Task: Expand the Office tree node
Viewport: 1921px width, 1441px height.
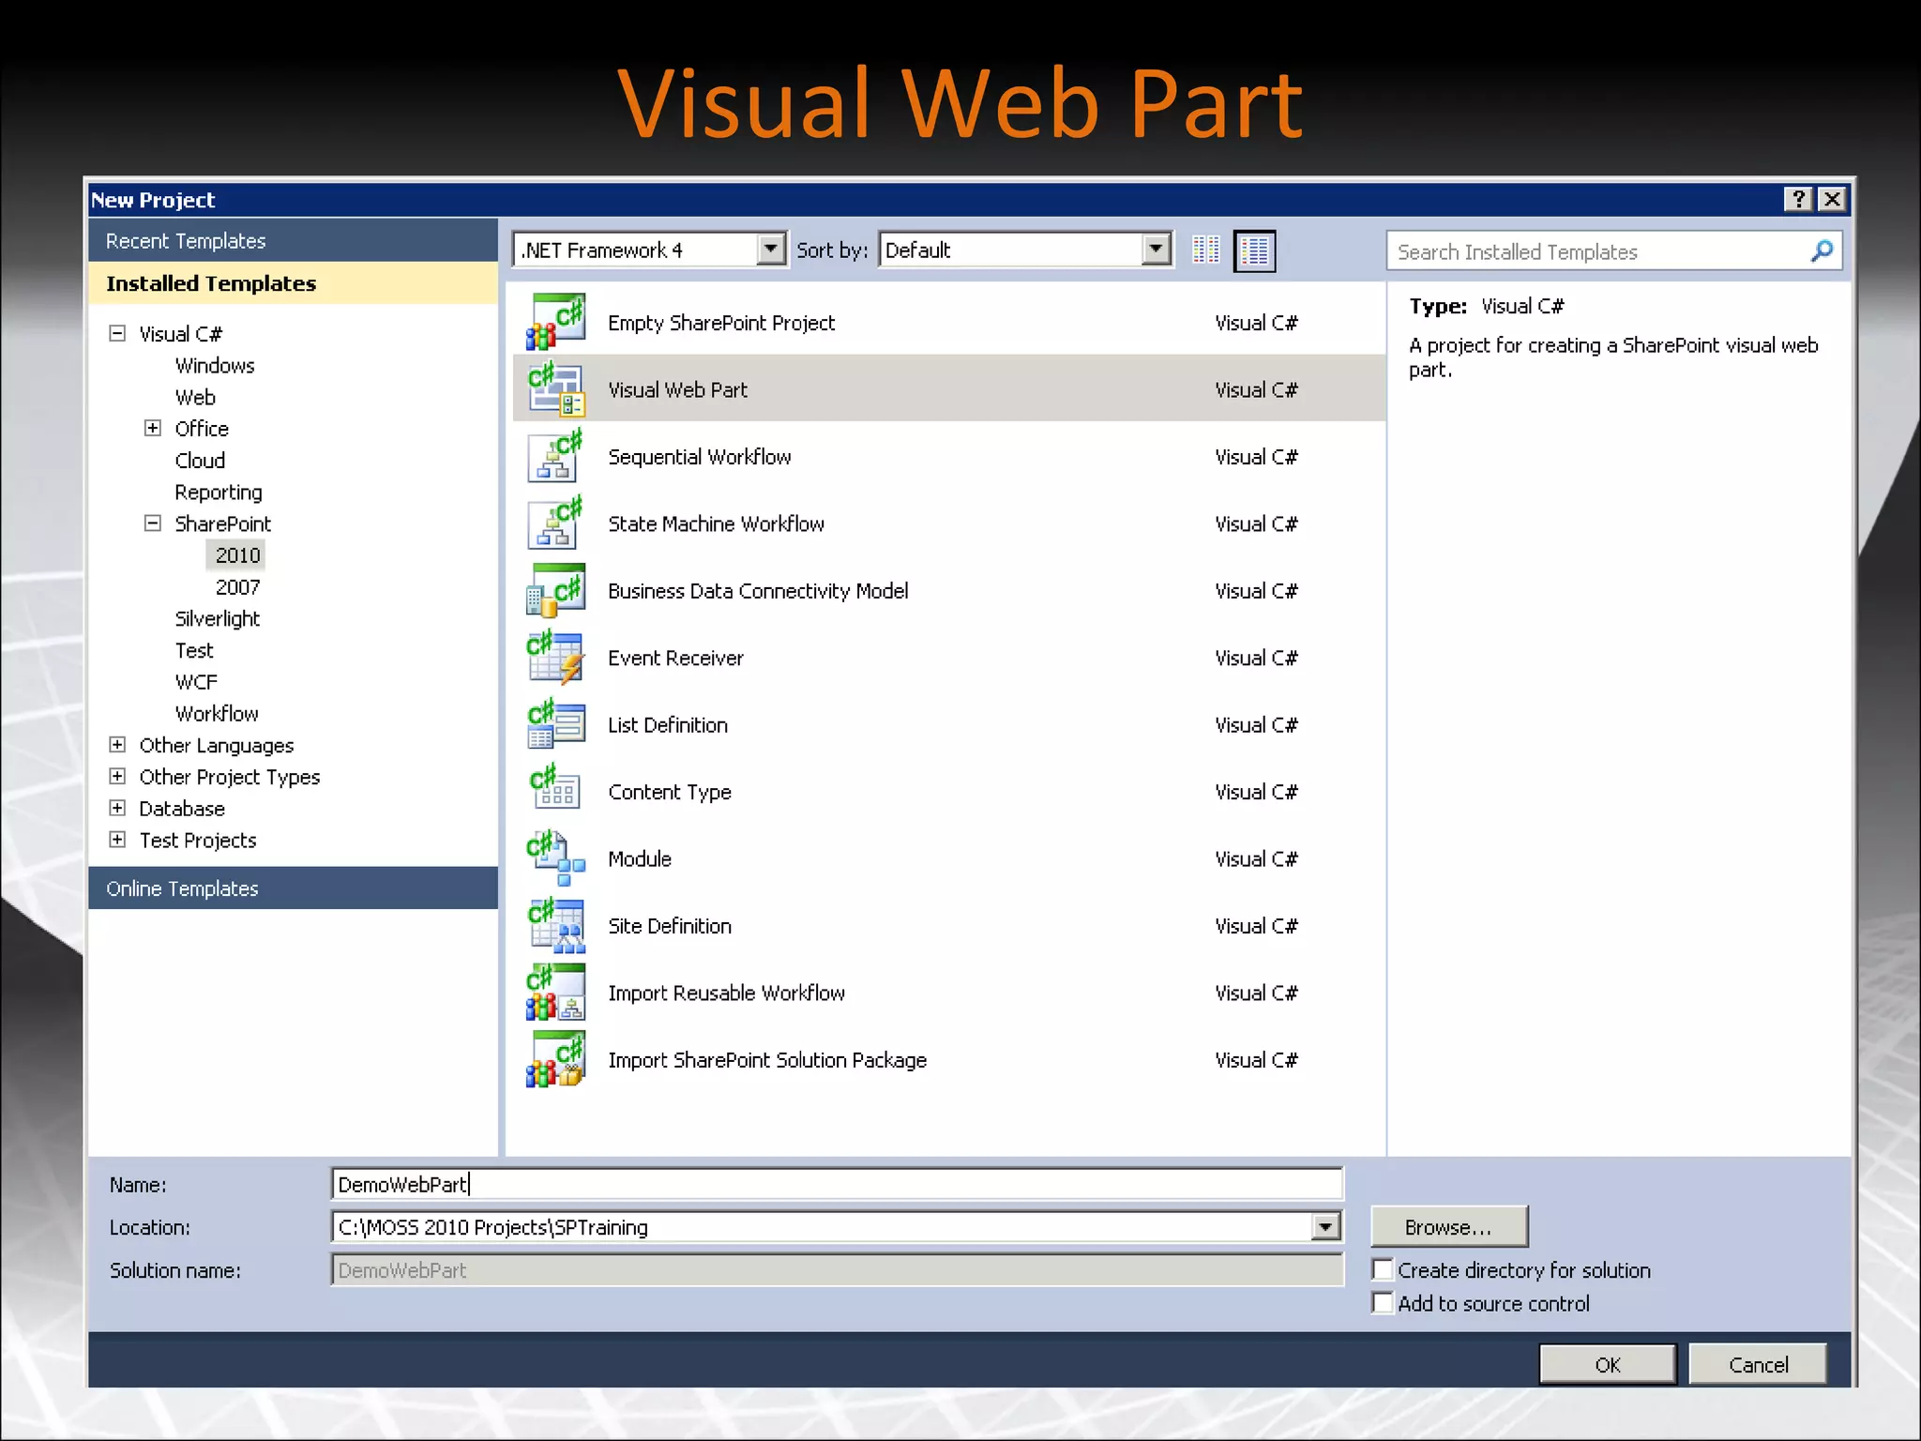Action: (x=153, y=428)
